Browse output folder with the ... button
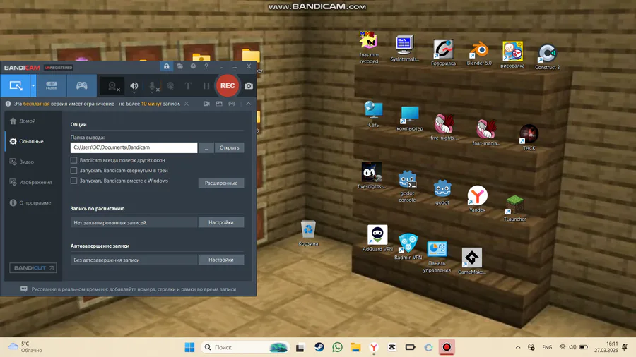636x357 pixels. (206, 147)
